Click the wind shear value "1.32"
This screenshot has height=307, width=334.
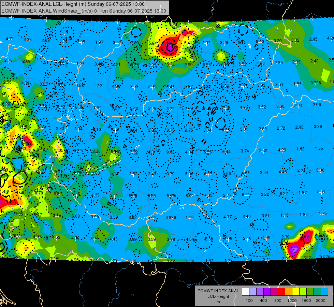pos(98,86)
